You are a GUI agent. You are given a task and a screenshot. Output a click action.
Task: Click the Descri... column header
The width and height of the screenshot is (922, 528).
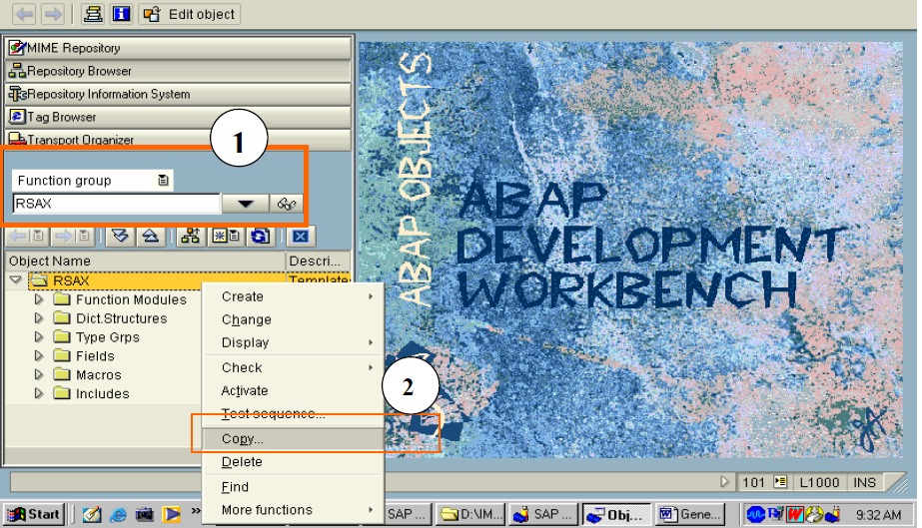pyautogui.click(x=318, y=261)
